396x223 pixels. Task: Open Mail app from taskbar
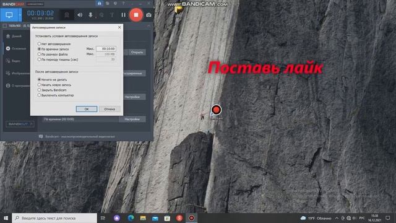click(155, 218)
